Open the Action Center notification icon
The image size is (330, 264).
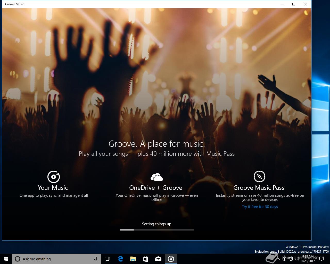click(x=321, y=259)
